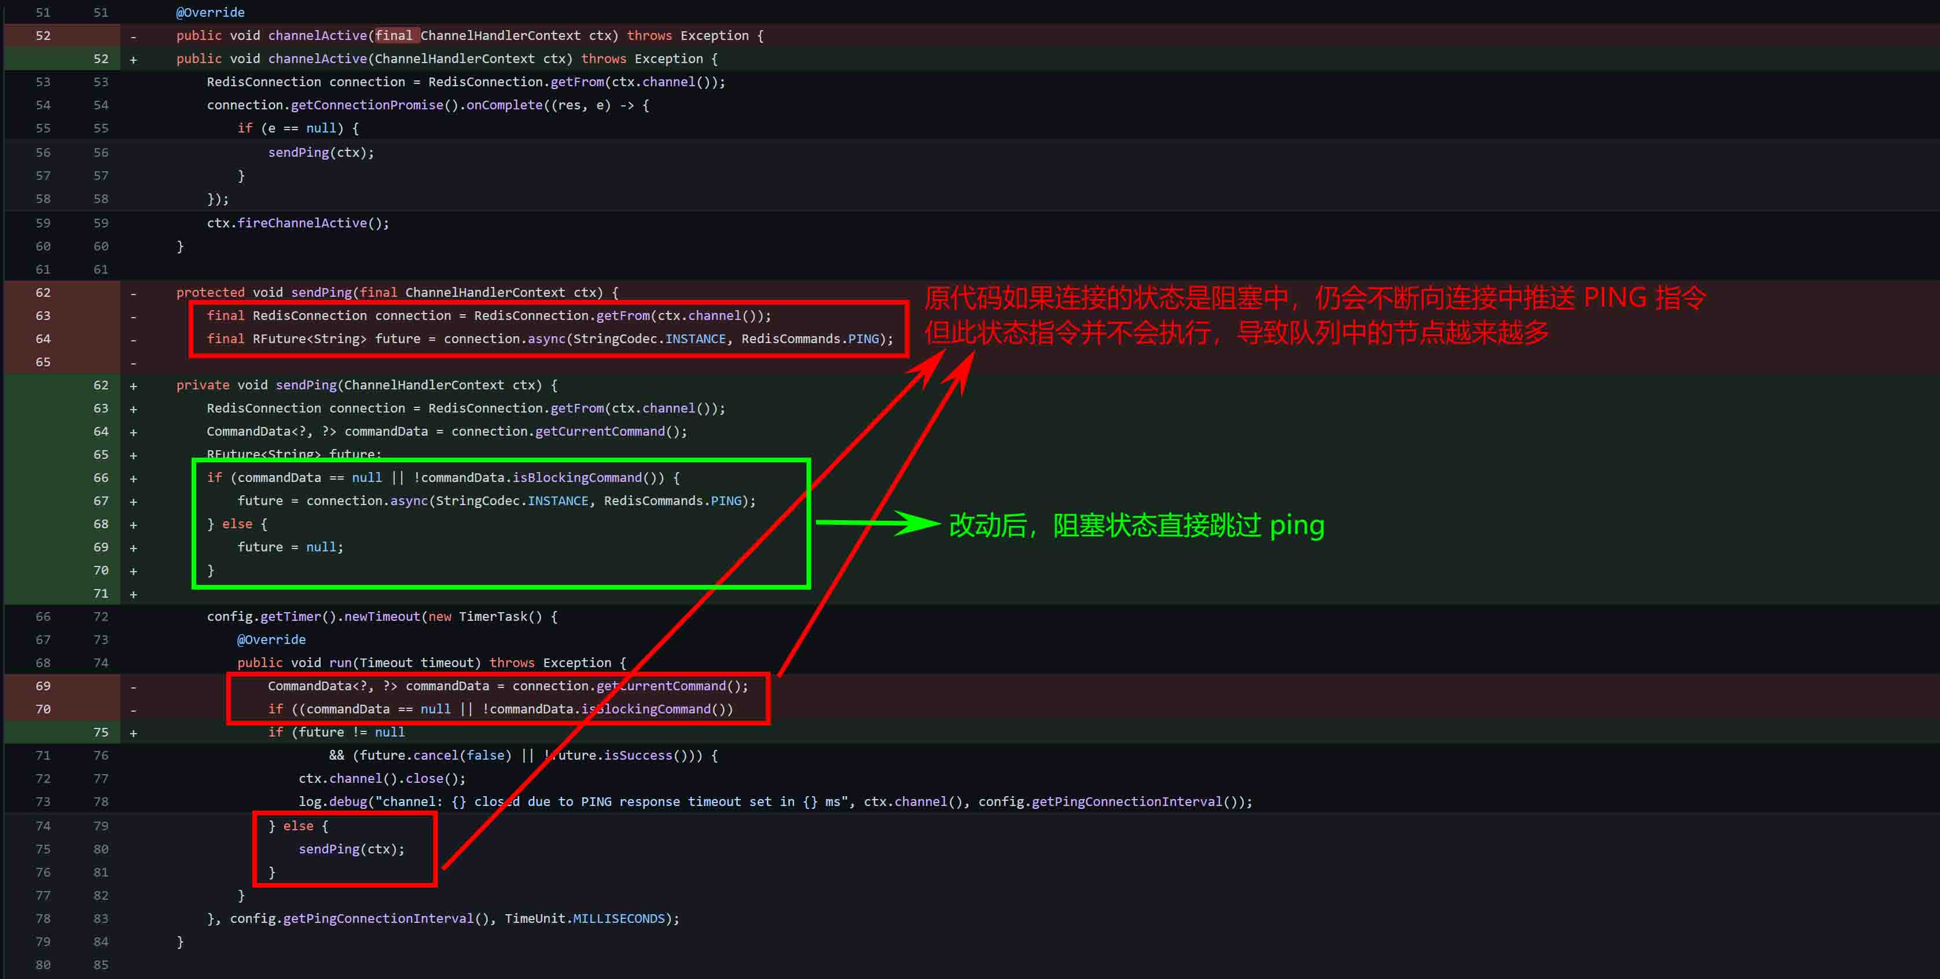This screenshot has height=979, width=1940.
Task: Click the '&& (future.cancel(false)' line
Action: pos(523,755)
